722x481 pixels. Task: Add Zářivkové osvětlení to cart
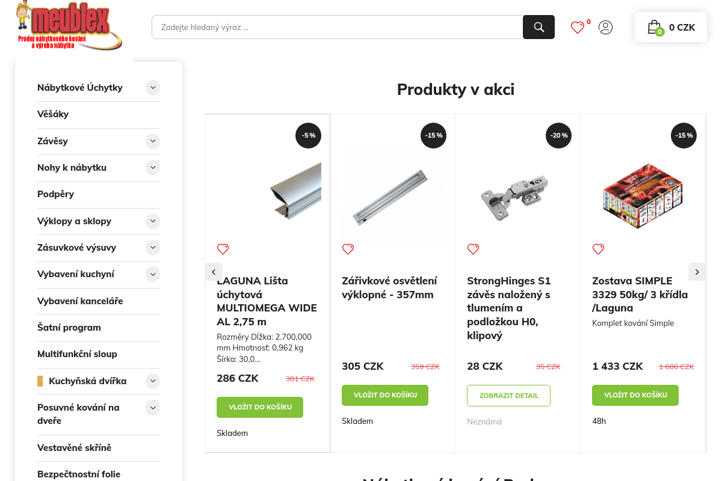pyautogui.click(x=385, y=395)
